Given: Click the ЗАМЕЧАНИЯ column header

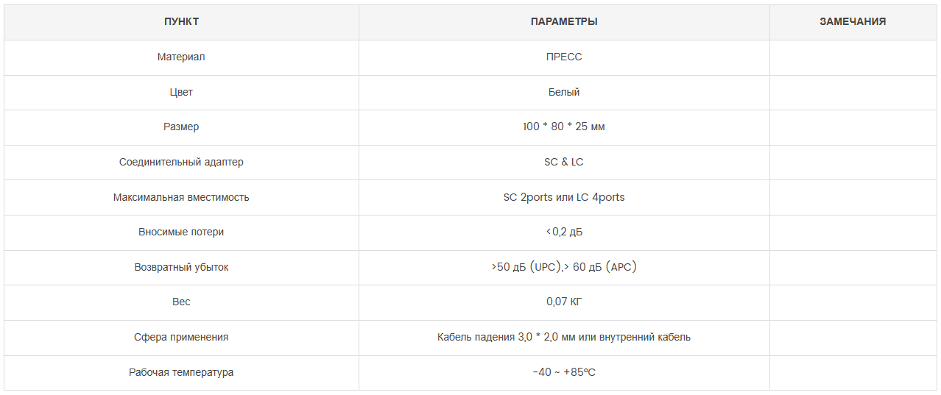Looking at the screenshot, I should click(x=853, y=22).
